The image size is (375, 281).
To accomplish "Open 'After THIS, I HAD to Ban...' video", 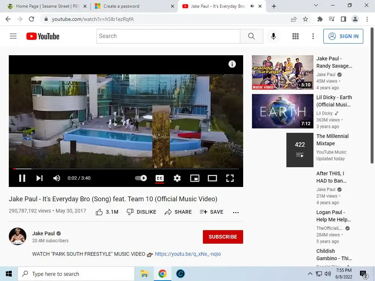I will point(331,177).
